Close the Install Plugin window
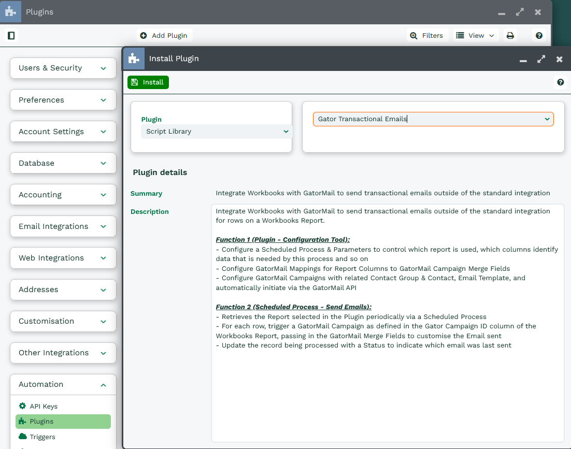Viewport: 571px width, 449px height. point(560,59)
